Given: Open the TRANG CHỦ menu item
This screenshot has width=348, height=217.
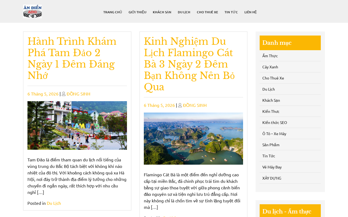Looking at the screenshot, I should click(x=113, y=12).
